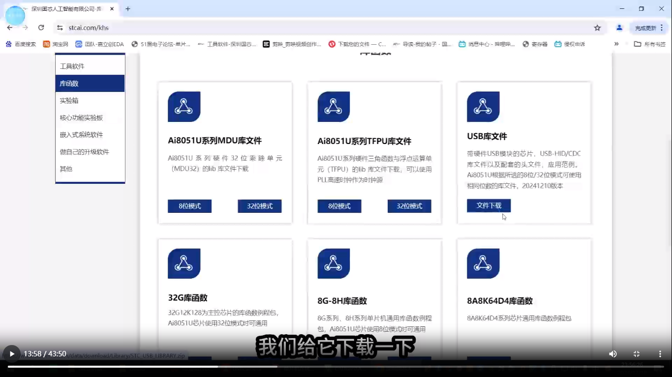Select 工具软件 in sidebar menu
Viewport: 672px width, 377px height.
point(90,66)
